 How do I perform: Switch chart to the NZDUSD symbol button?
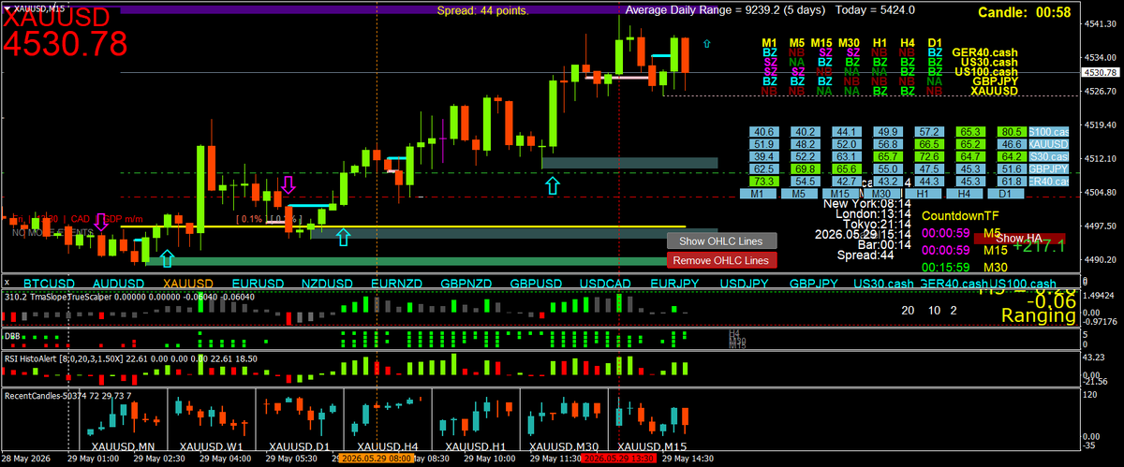click(x=327, y=283)
